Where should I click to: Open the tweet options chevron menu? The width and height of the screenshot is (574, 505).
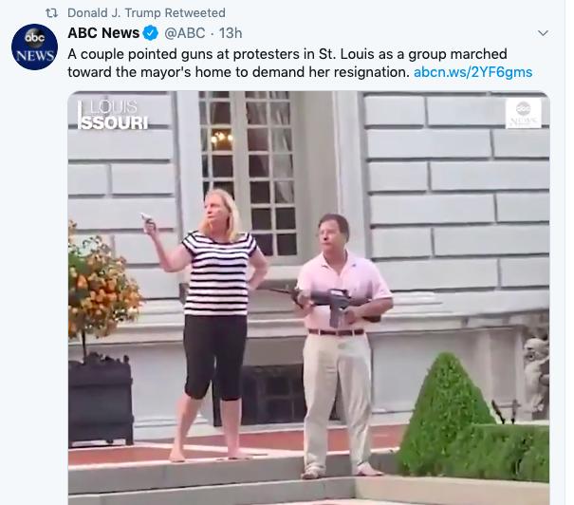pos(544,33)
